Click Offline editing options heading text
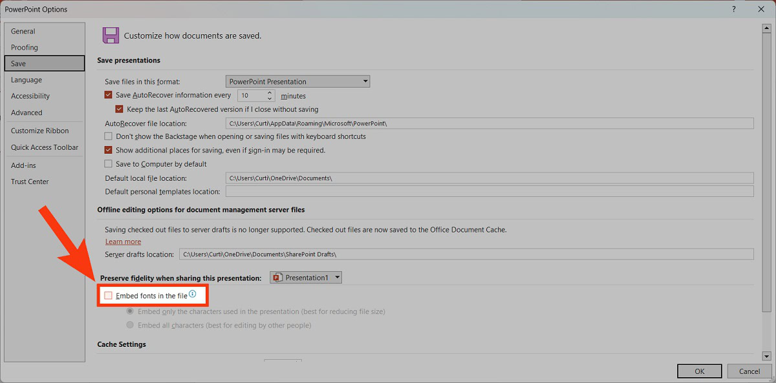This screenshot has width=776, height=383. click(201, 210)
